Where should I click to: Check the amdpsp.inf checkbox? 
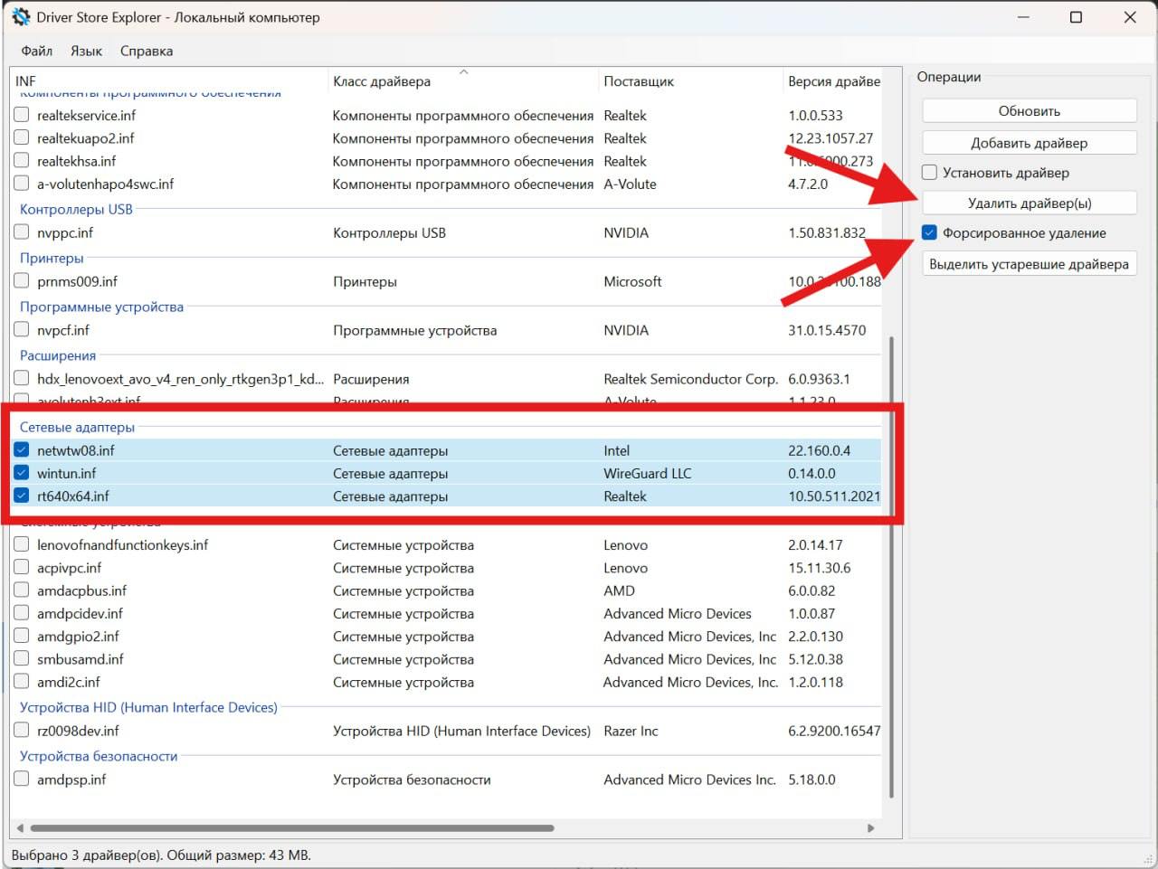click(22, 779)
